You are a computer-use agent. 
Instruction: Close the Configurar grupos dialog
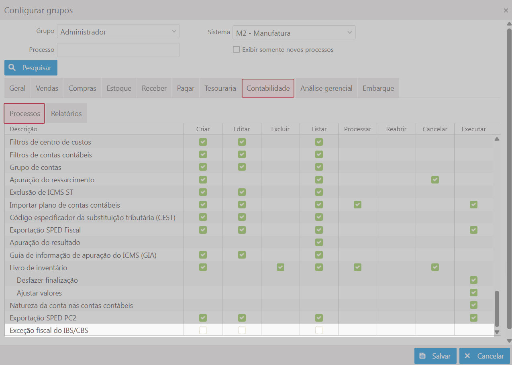click(x=506, y=10)
